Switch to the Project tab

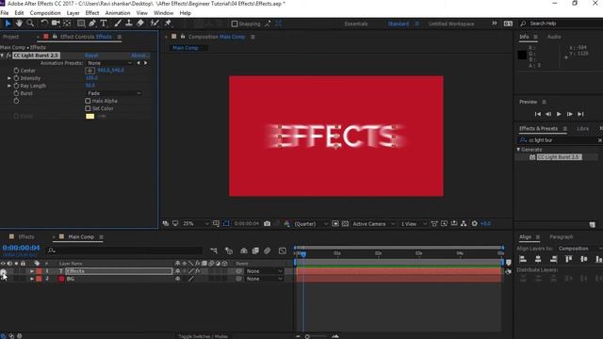[x=10, y=37]
